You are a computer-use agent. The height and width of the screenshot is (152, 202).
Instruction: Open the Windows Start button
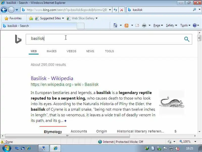pos(7,148)
